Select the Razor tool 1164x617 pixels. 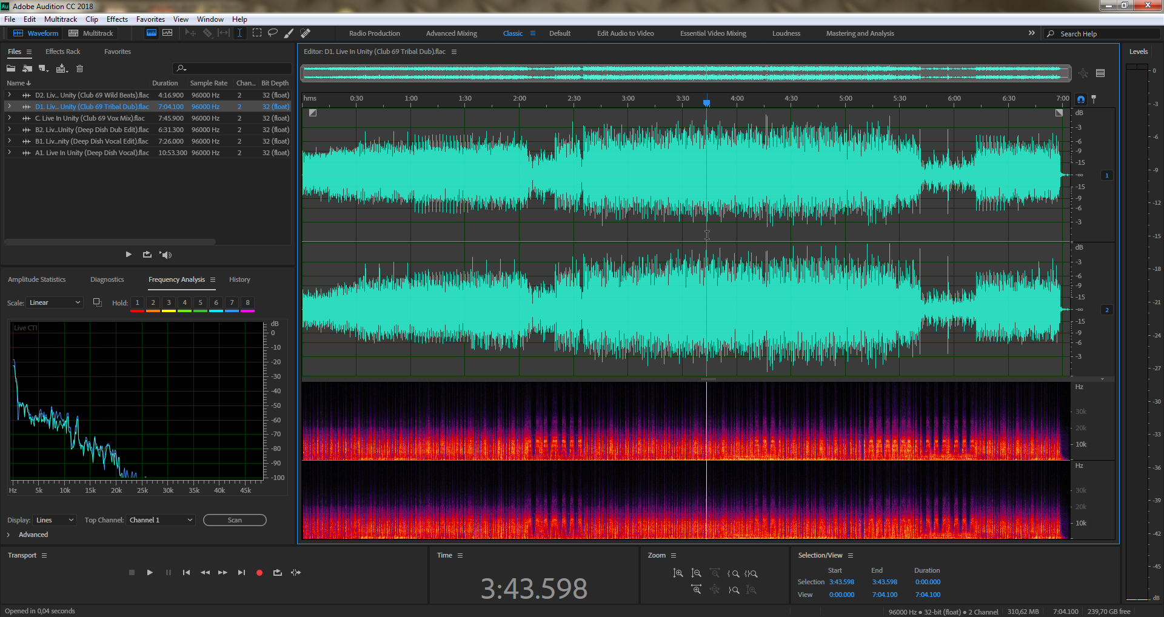207,33
